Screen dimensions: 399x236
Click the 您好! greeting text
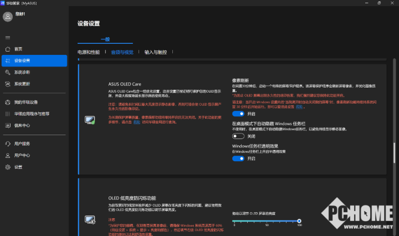point(20,14)
